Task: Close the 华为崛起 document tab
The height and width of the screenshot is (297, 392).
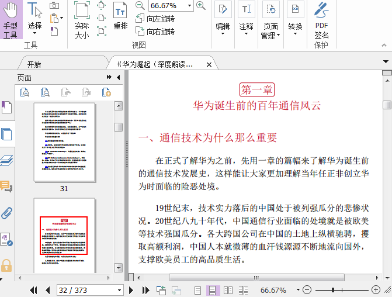Action: click(209, 65)
